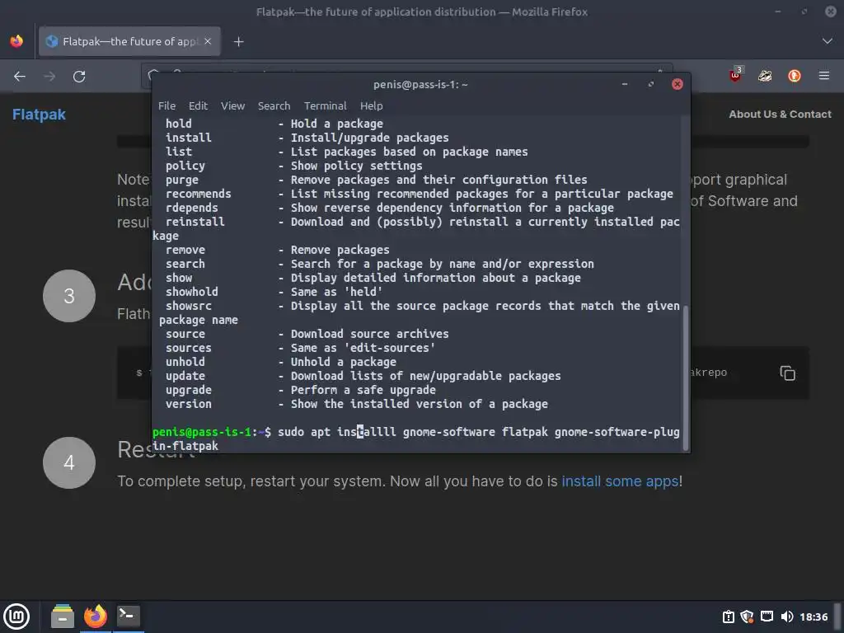844x633 pixels.
Task: Open the update notification tray icon
Action: 728,617
